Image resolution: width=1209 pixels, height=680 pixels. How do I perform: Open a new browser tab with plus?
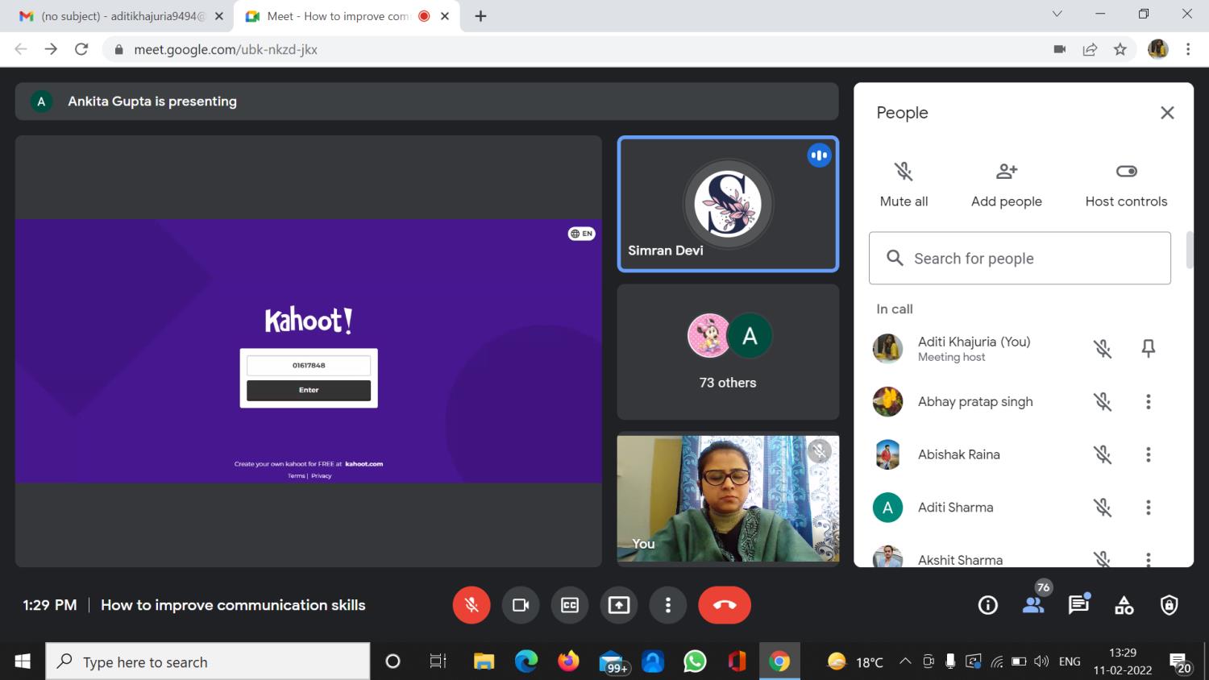tap(480, 16)
